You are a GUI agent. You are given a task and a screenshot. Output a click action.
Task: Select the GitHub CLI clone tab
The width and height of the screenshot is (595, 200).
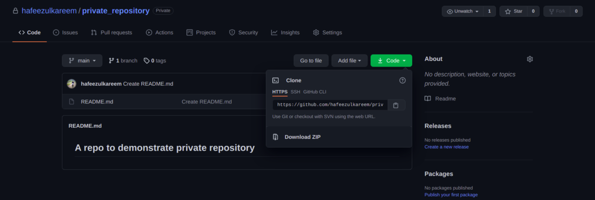pos(314,91)
